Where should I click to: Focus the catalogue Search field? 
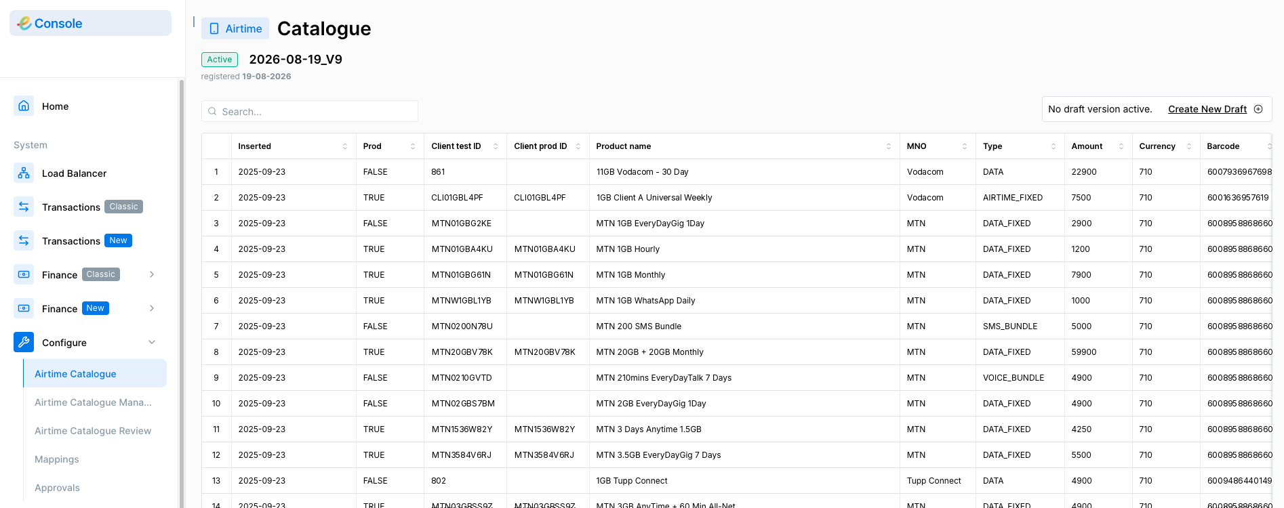coord(310,111)
